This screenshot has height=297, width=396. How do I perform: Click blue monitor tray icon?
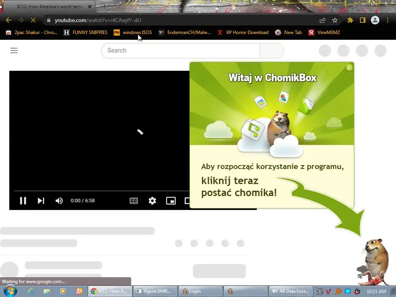tap(348, 291)
